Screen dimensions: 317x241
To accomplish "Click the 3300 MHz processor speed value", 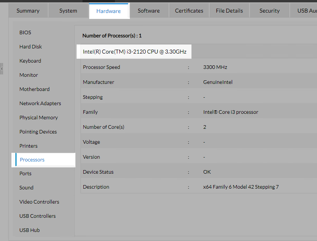I will 215,67.
